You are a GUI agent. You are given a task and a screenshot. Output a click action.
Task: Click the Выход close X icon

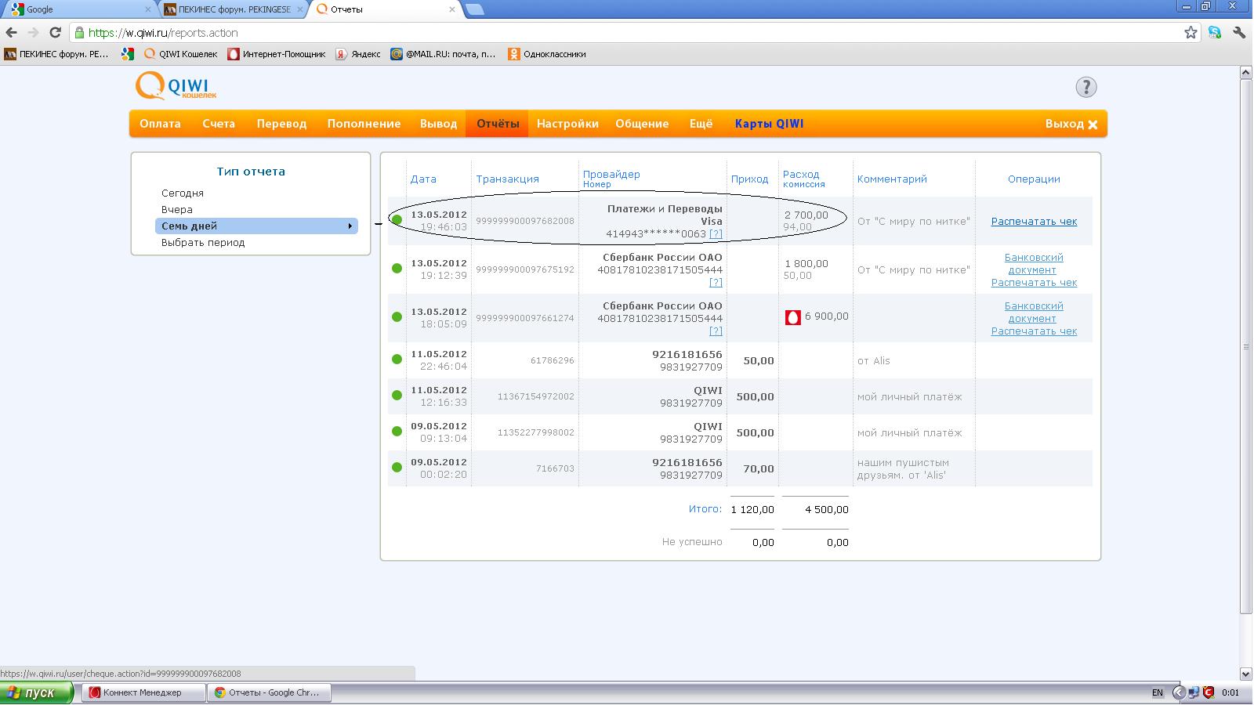click(1093, 125)
